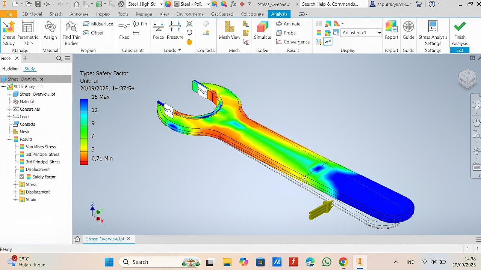
Task: Open the Convergence plot
Action: (x=293, y=42)
